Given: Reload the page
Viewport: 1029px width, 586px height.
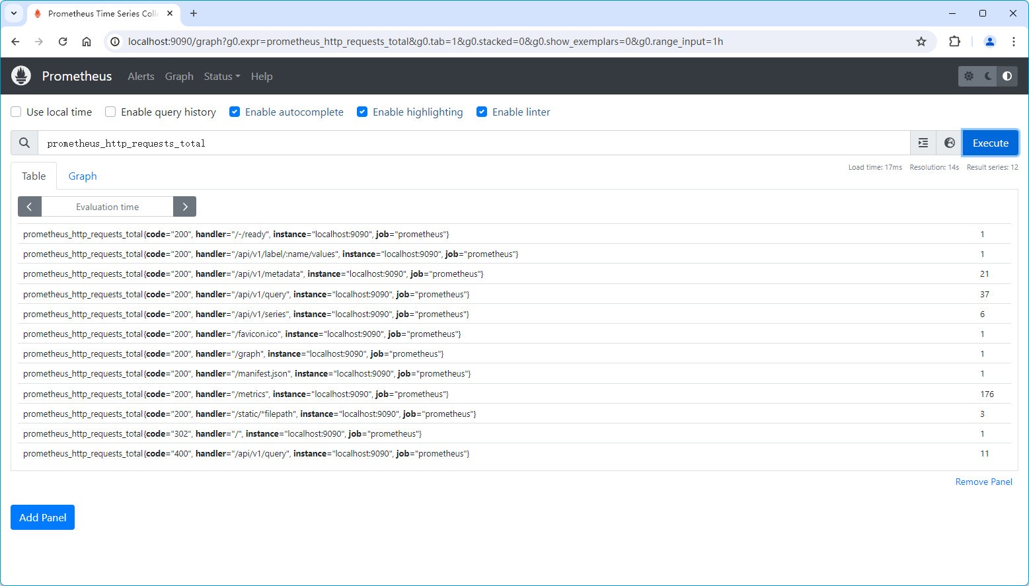Looking at the screenshot, I should click(x=63, y=42).
